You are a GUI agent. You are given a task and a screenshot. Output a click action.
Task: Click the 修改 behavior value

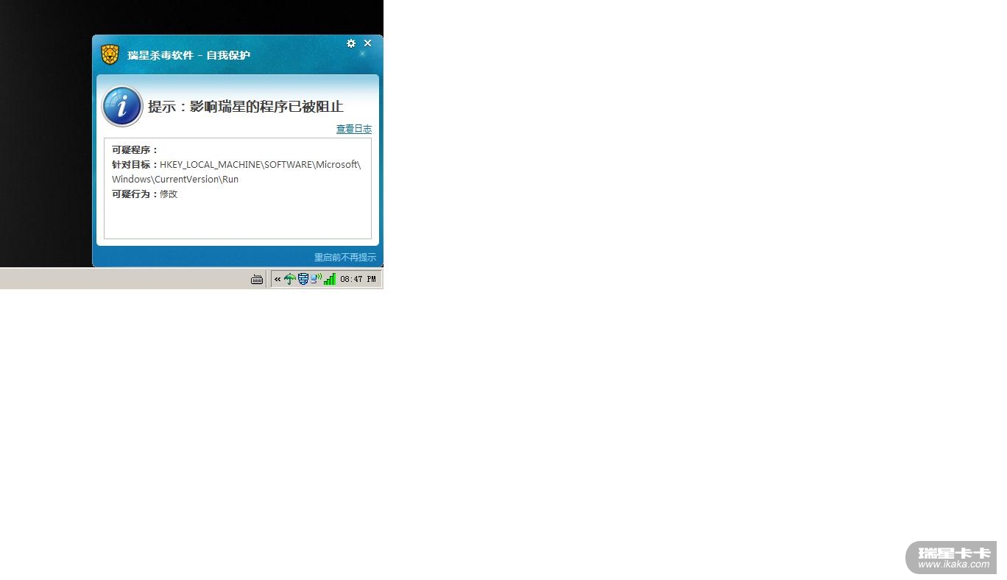tap(169, 194)
